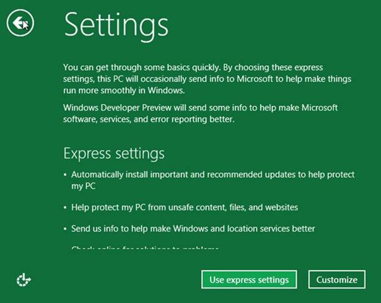
Task: Choose the Use express settings button
Action: coord(249,280)
